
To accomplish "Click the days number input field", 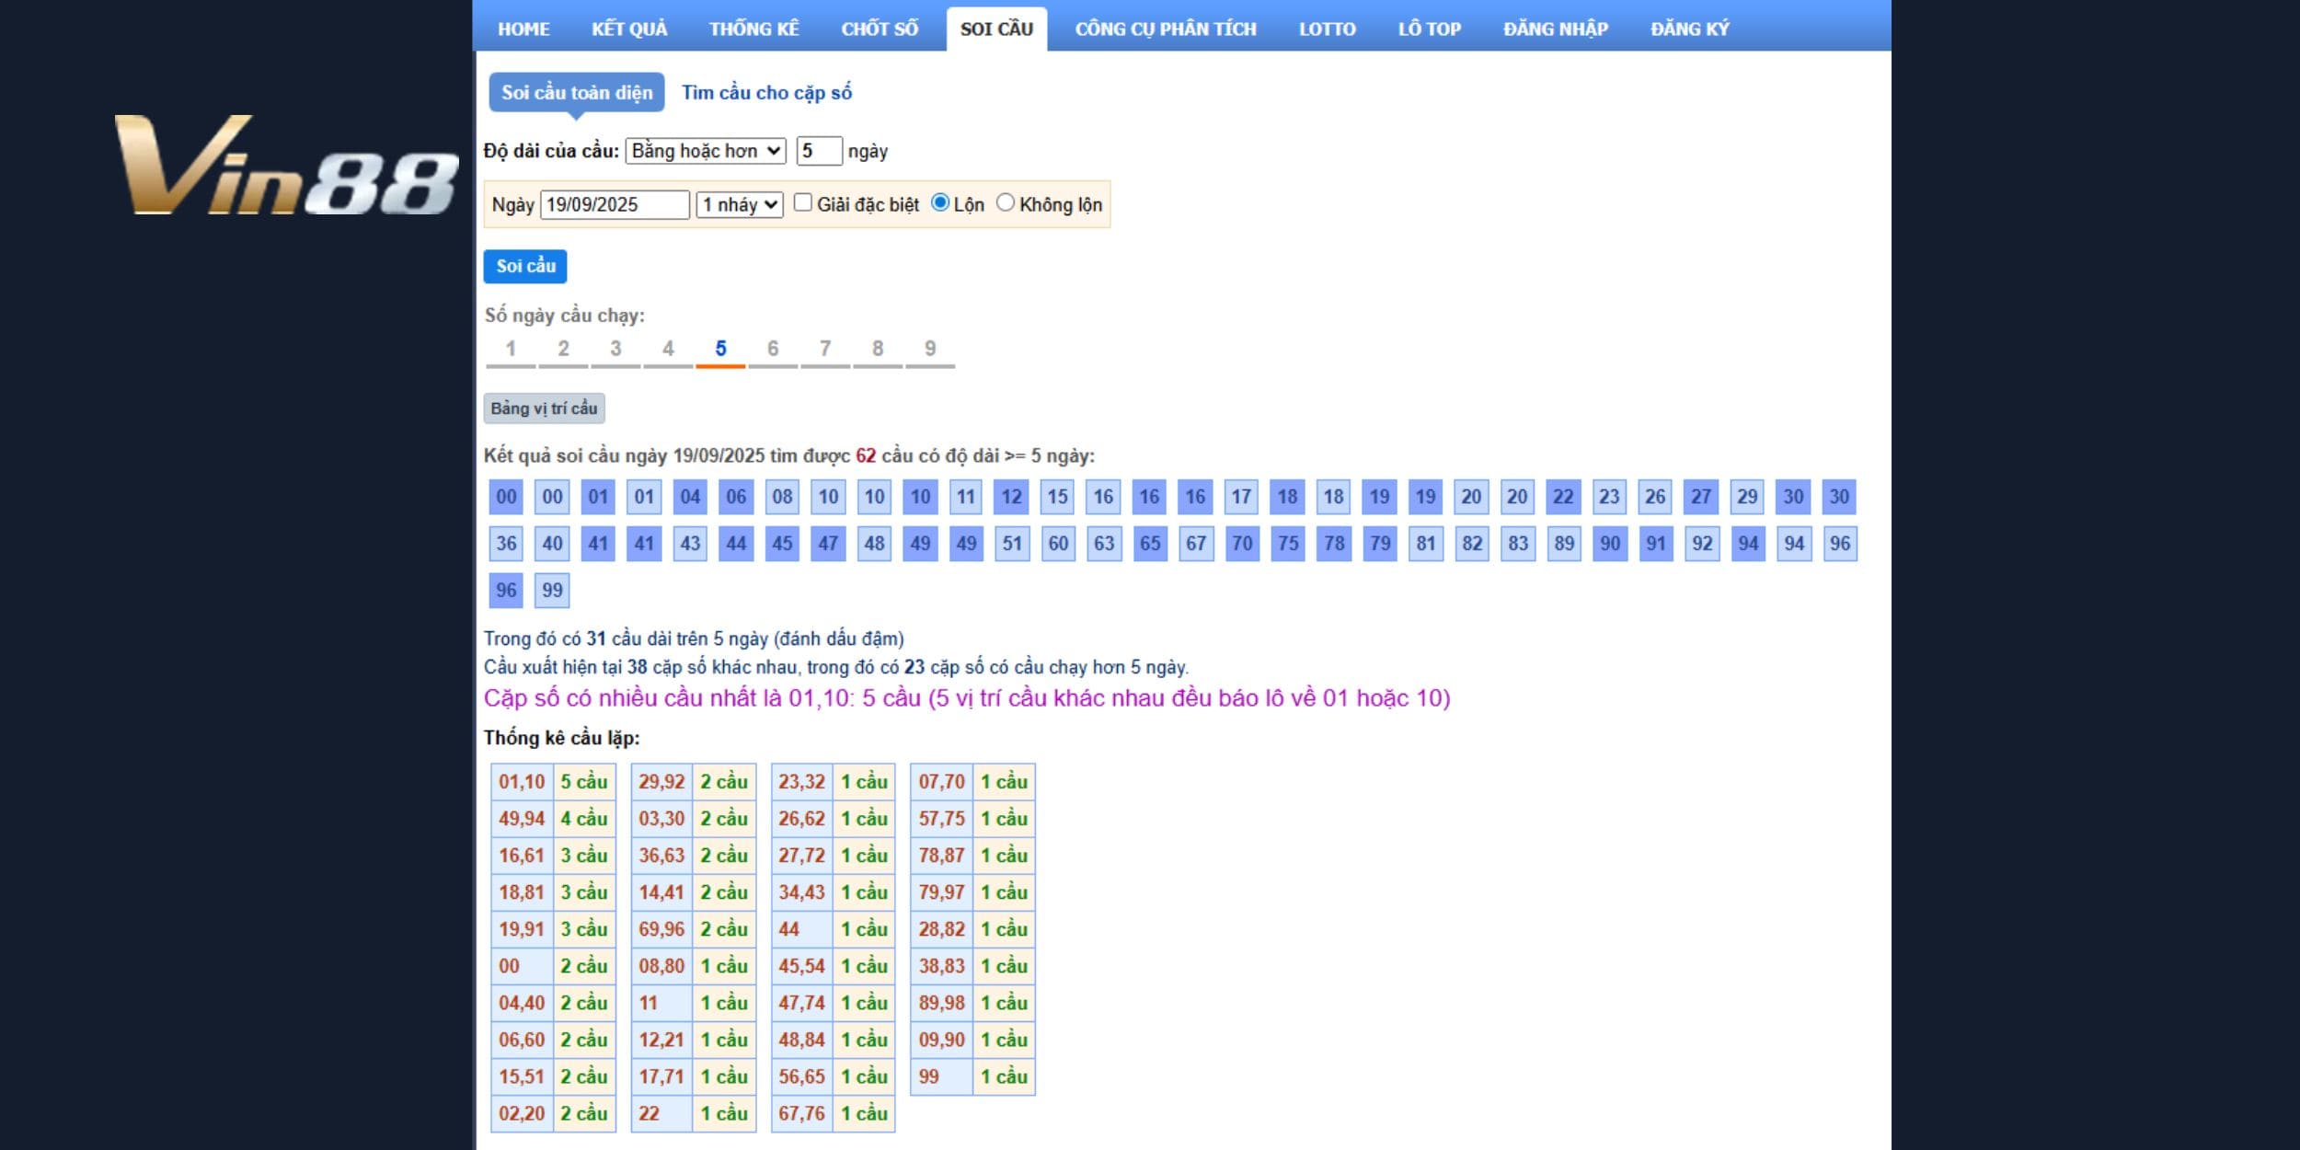I will point(819,151).
